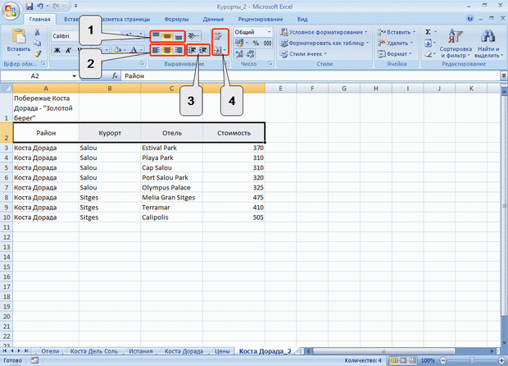Switch to the Вид ribbon tab
This screenshot has height=366, width=508.
coord(302,19)
